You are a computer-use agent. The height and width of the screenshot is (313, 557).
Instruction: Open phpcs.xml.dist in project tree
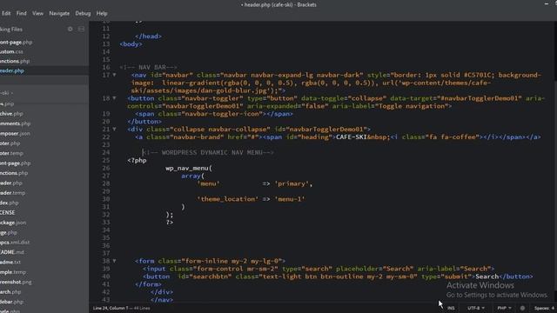pos(15,243)
